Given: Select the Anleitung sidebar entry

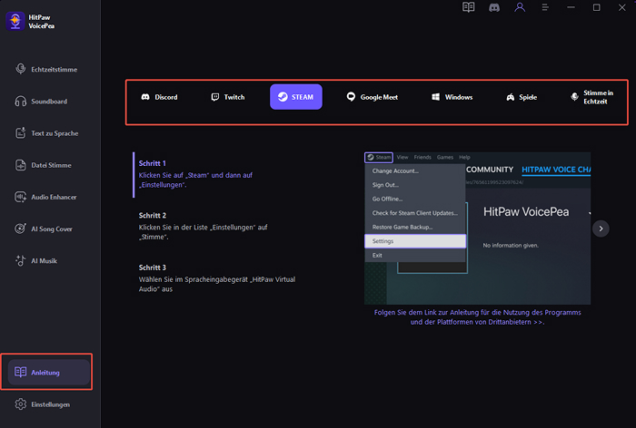Looking at the screenshot, I should 49,372.
